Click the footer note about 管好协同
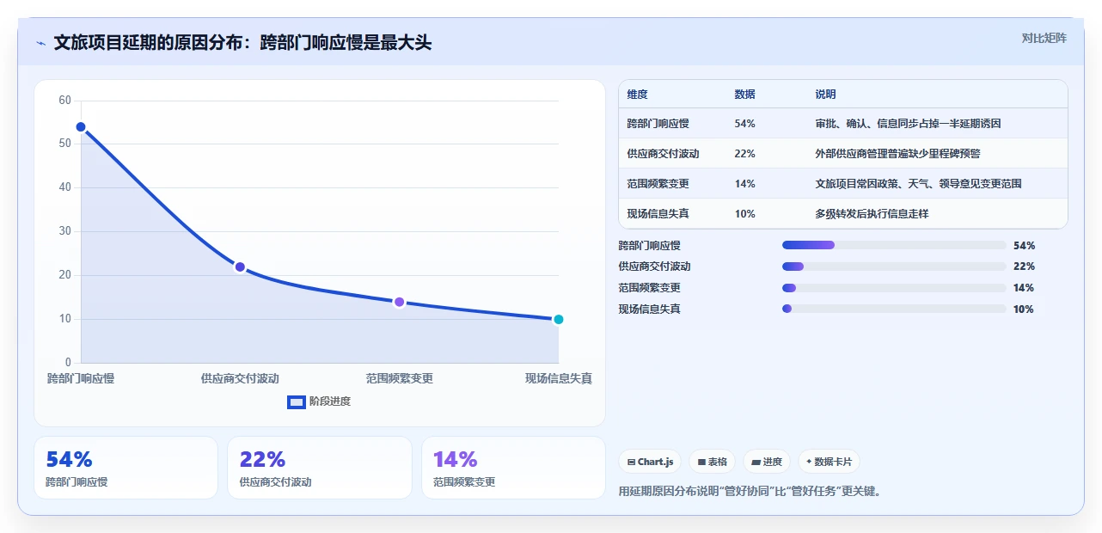This screenshot has width=1102, height=533. click(x=750, y=492)
